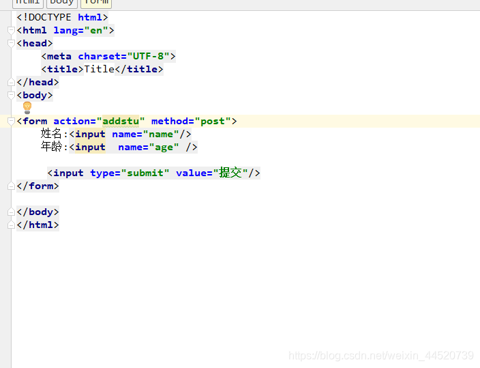Collapse the form action tag fold marker

pyautogui.click(x=11, y=121)
